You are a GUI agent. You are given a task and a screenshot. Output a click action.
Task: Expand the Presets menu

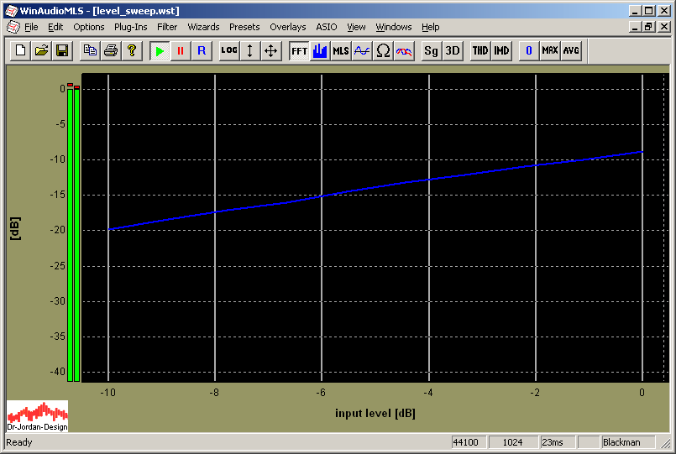[x=244, y=27]
